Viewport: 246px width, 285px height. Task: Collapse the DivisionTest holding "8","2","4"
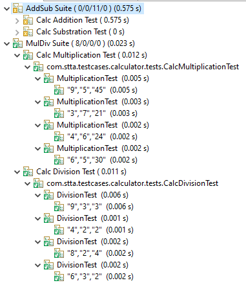[38, 242]
